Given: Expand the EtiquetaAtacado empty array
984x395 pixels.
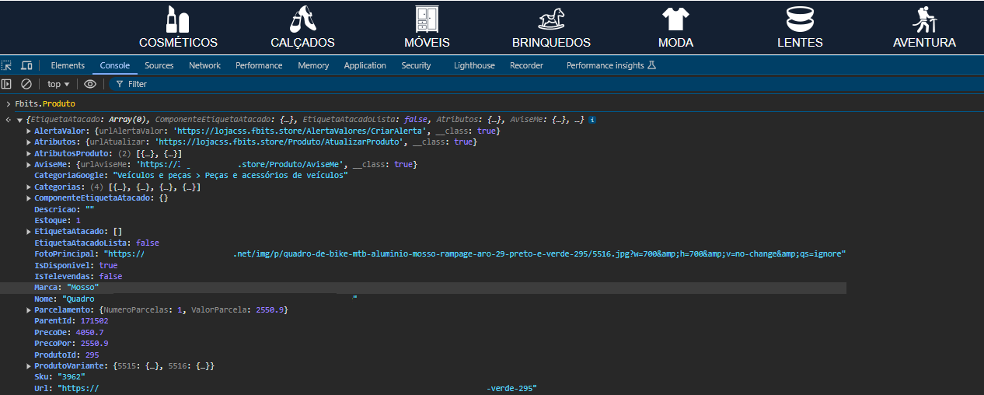Looking at the screenshot, I should [x=29, y=232].
